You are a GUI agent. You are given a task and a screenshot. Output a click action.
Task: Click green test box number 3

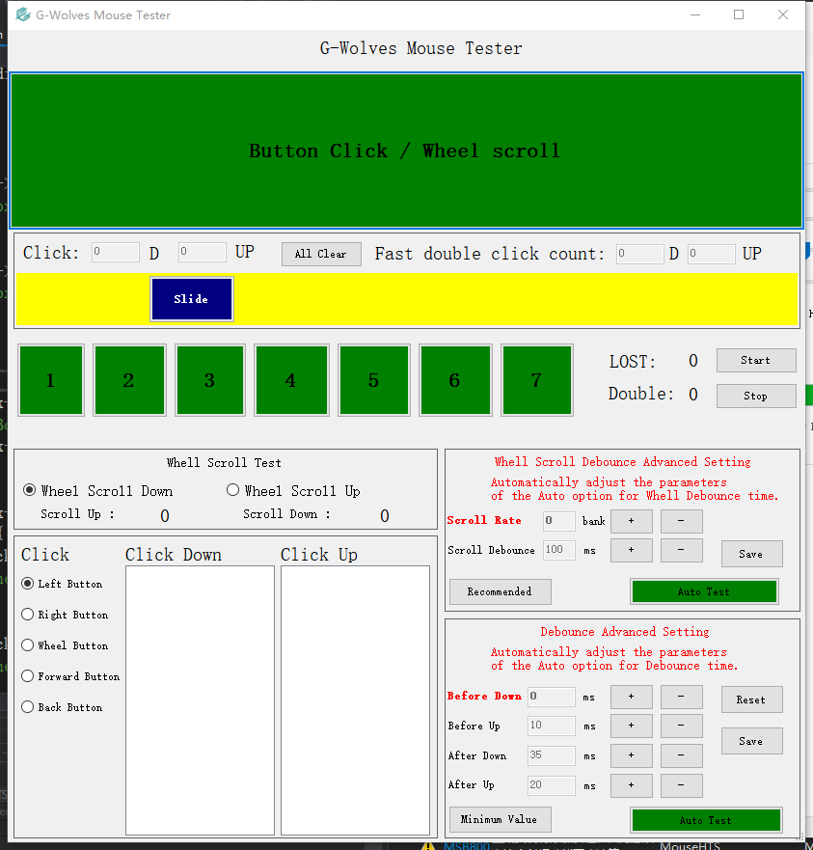(x=210, y=380)
